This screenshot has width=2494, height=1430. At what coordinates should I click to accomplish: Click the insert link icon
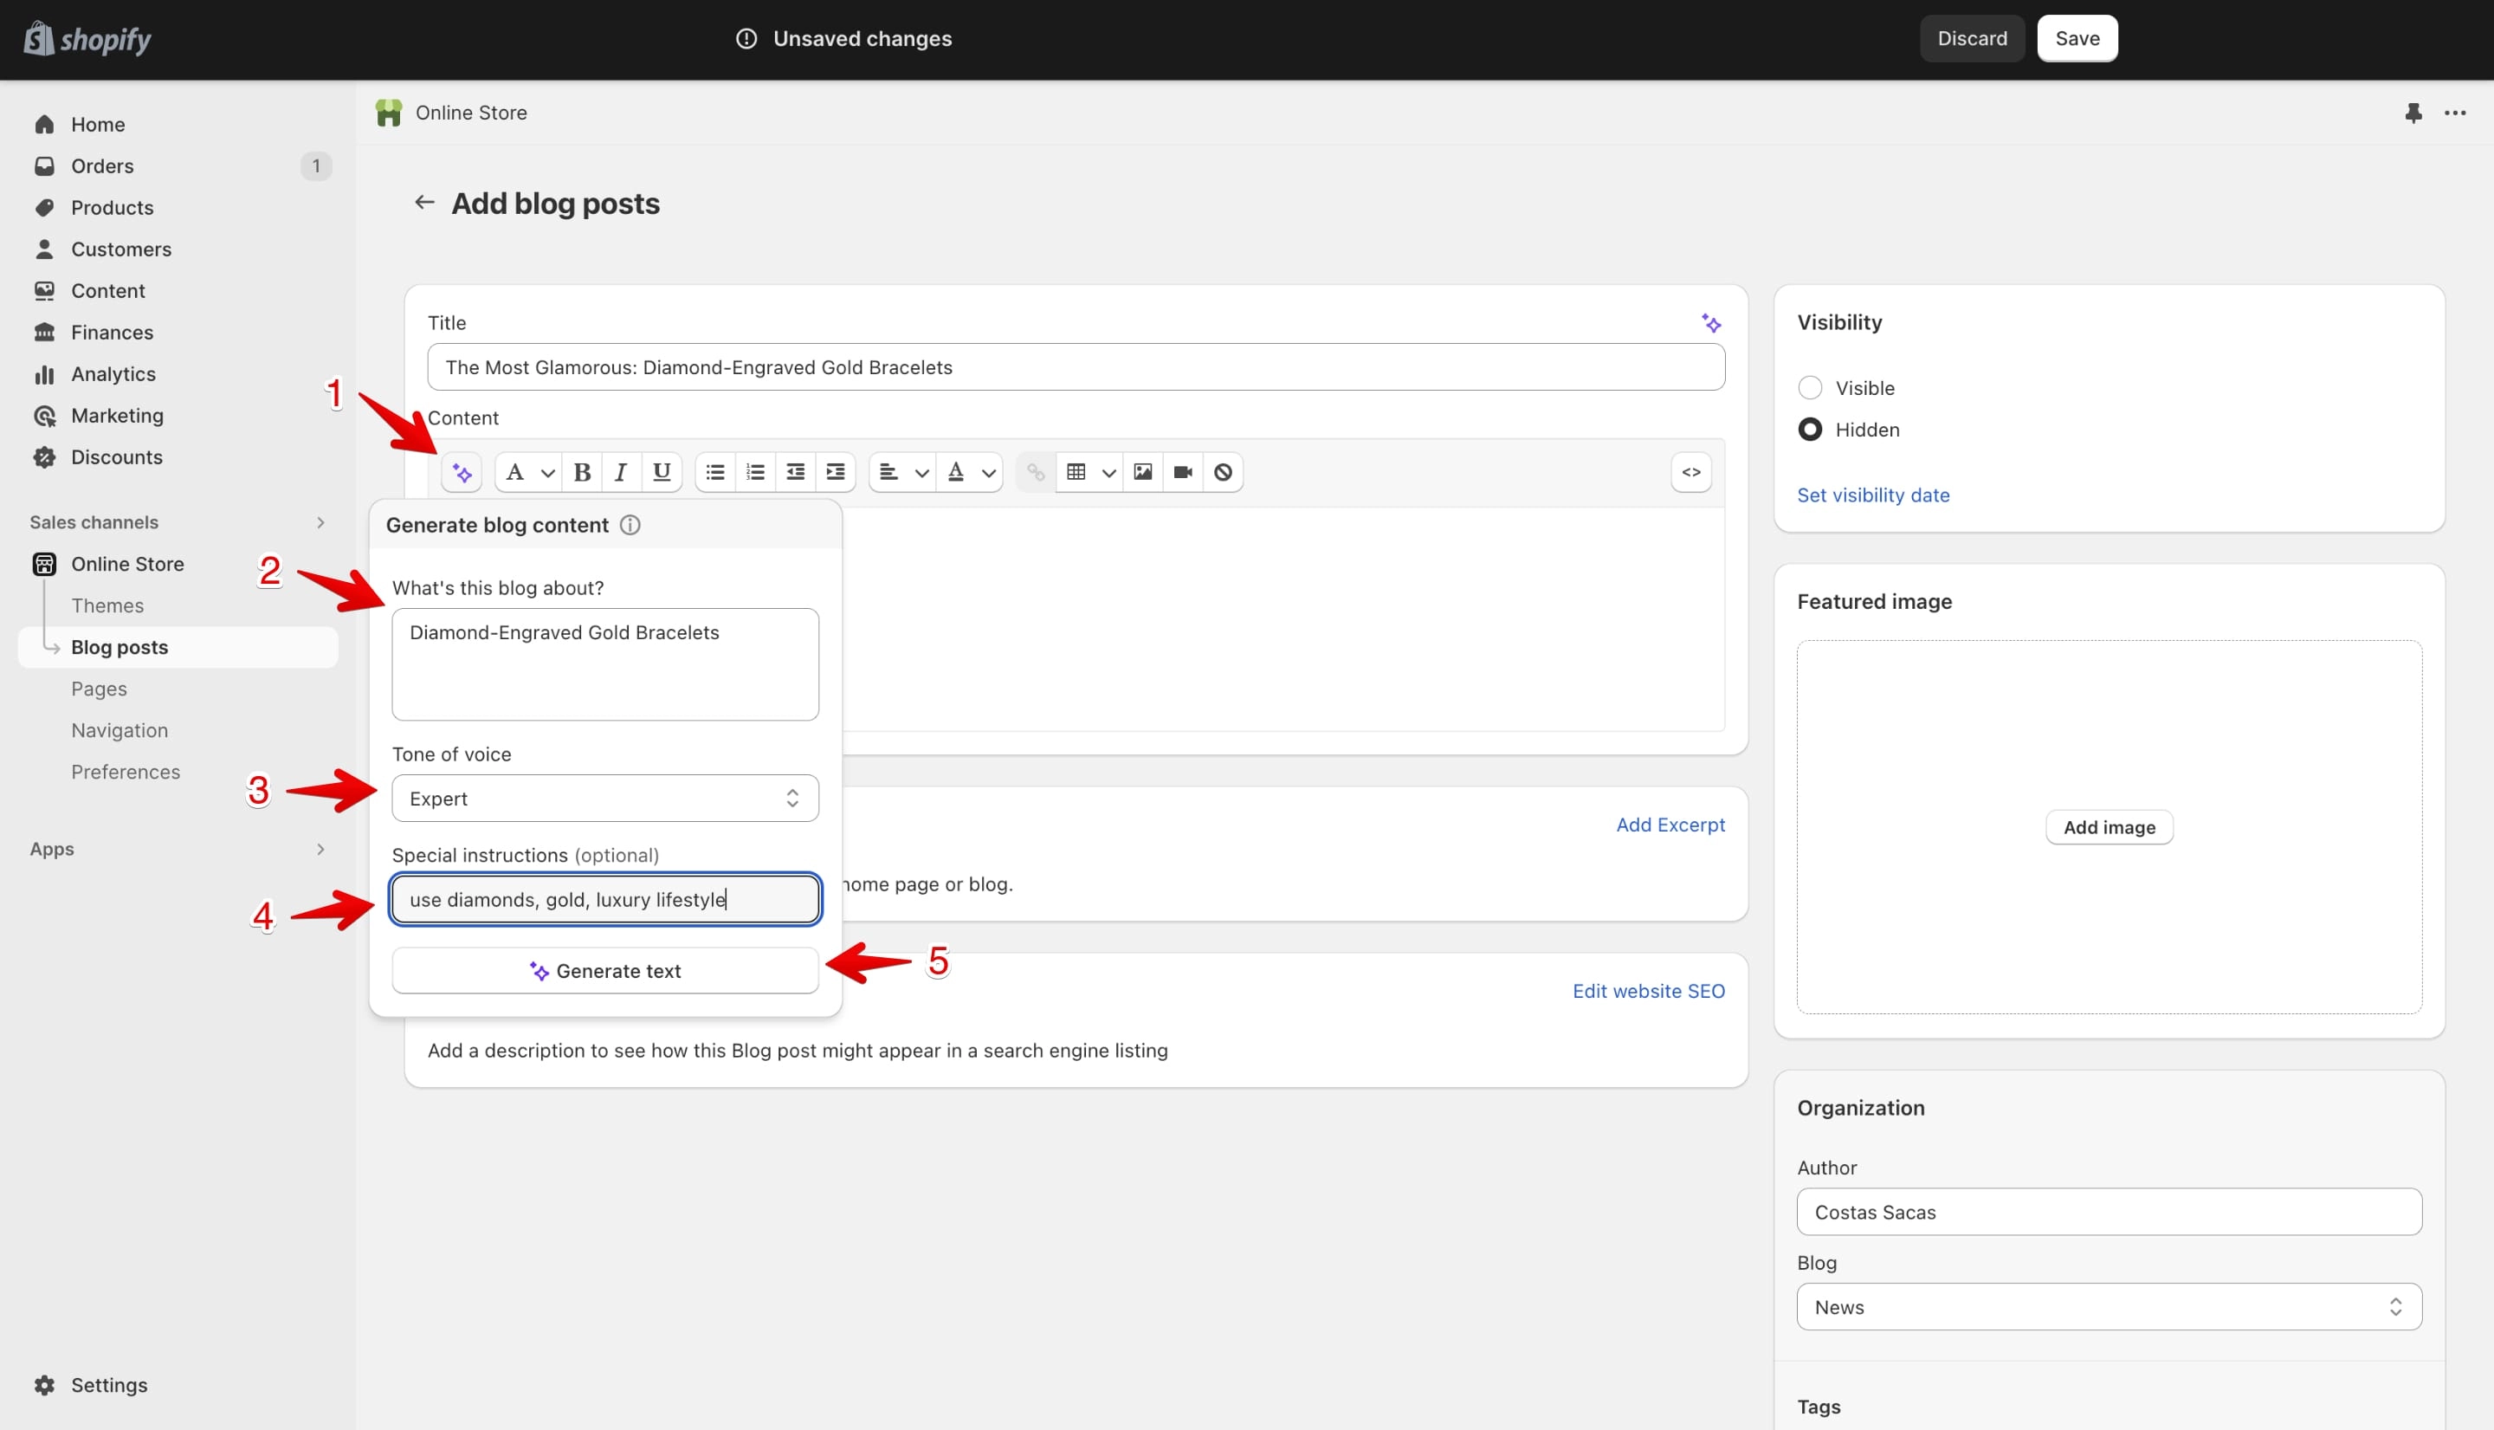pos(1036,472)
